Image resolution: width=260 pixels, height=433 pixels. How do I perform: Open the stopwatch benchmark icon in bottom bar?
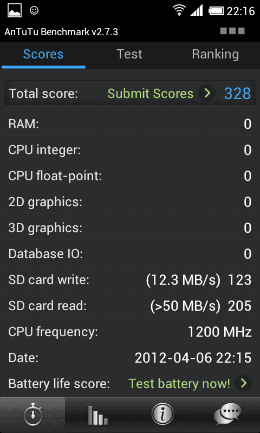(32, 415)
